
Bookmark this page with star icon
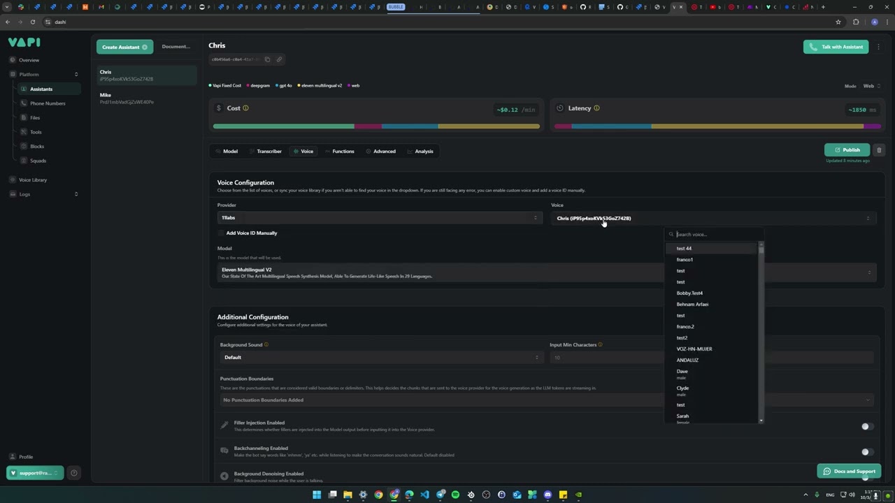838,22
